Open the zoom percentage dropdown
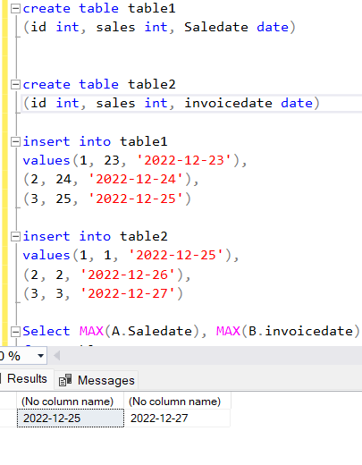The height and width of the screenshot is (465, 362). (41, 356)
